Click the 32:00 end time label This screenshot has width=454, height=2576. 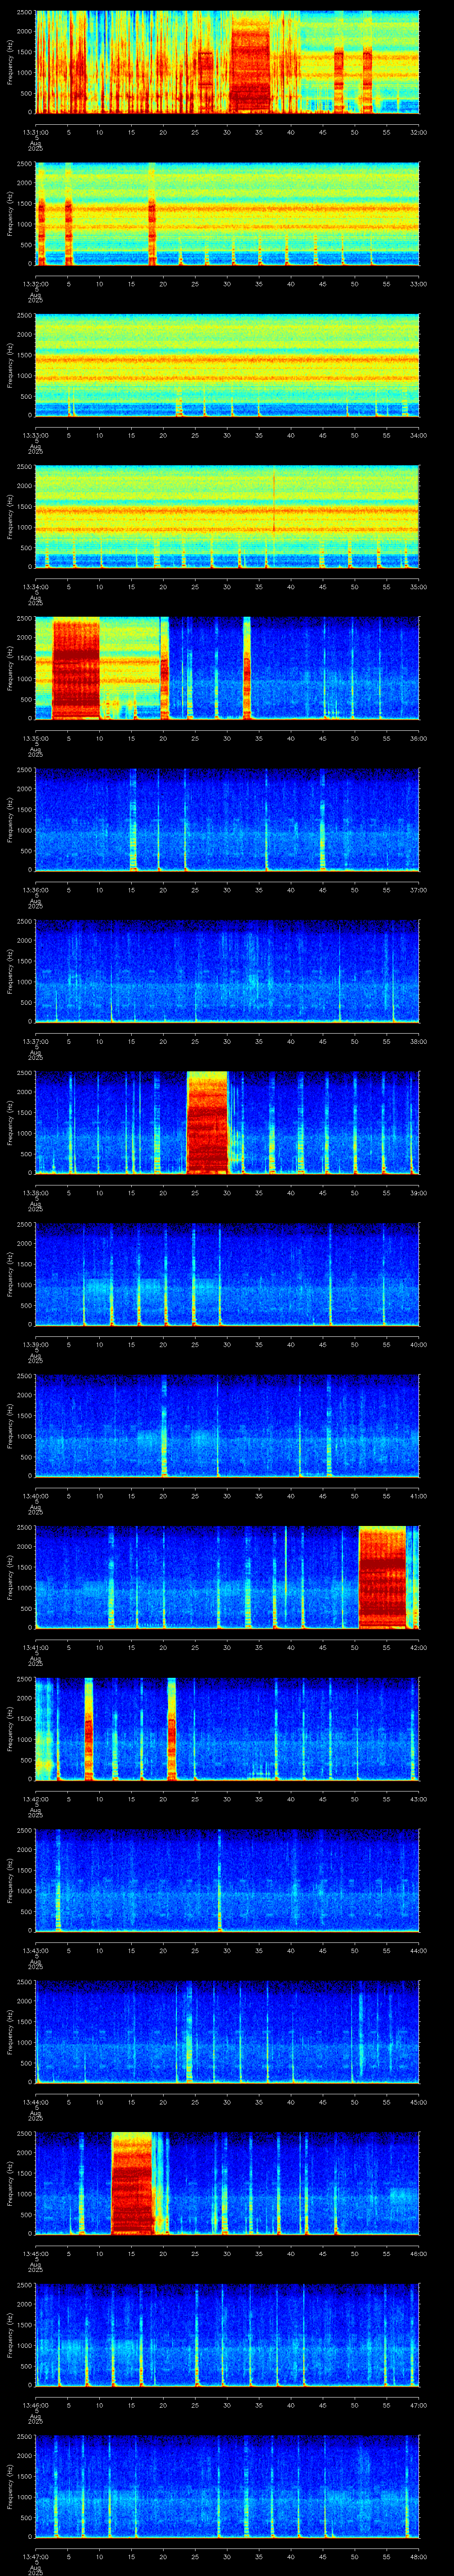click(x=419, y=131)
